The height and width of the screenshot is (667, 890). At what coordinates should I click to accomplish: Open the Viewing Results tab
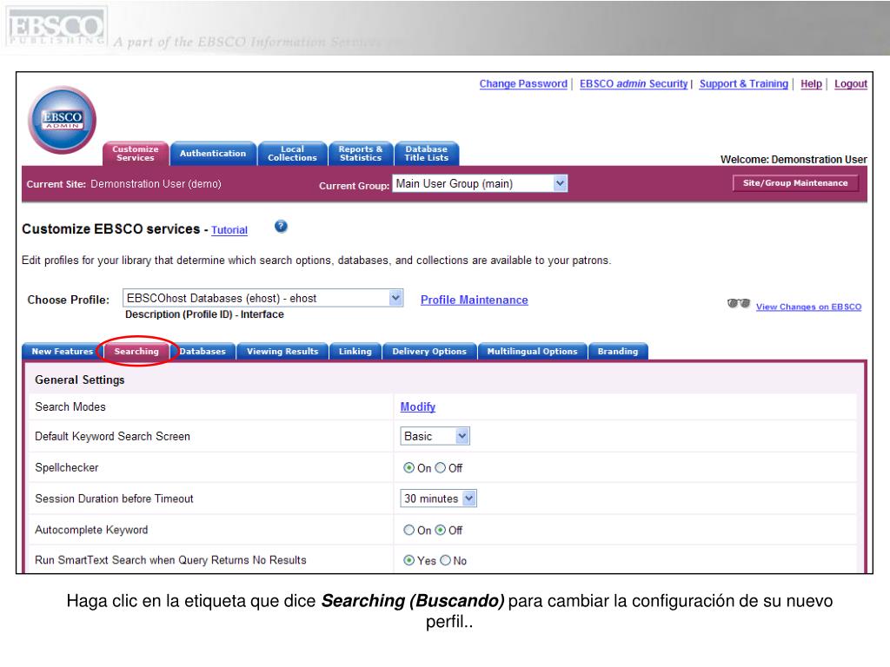coord(282,352)
